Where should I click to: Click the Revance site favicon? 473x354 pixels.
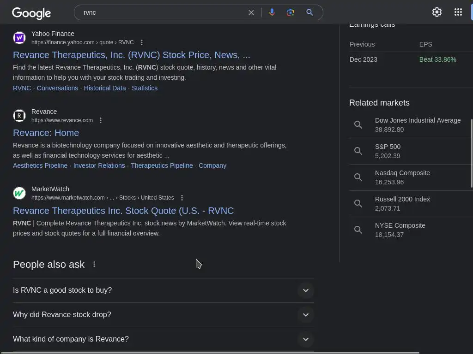[19, 116]
